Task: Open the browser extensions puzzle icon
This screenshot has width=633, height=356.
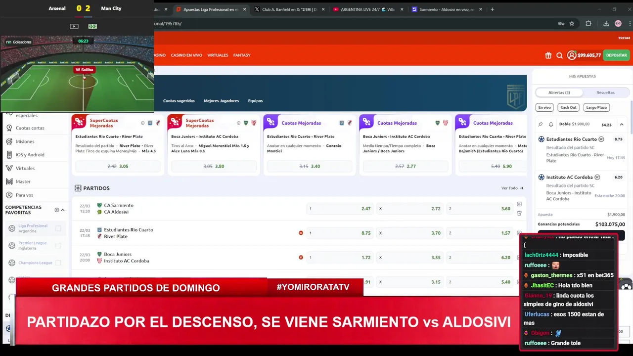Action: 588,23
